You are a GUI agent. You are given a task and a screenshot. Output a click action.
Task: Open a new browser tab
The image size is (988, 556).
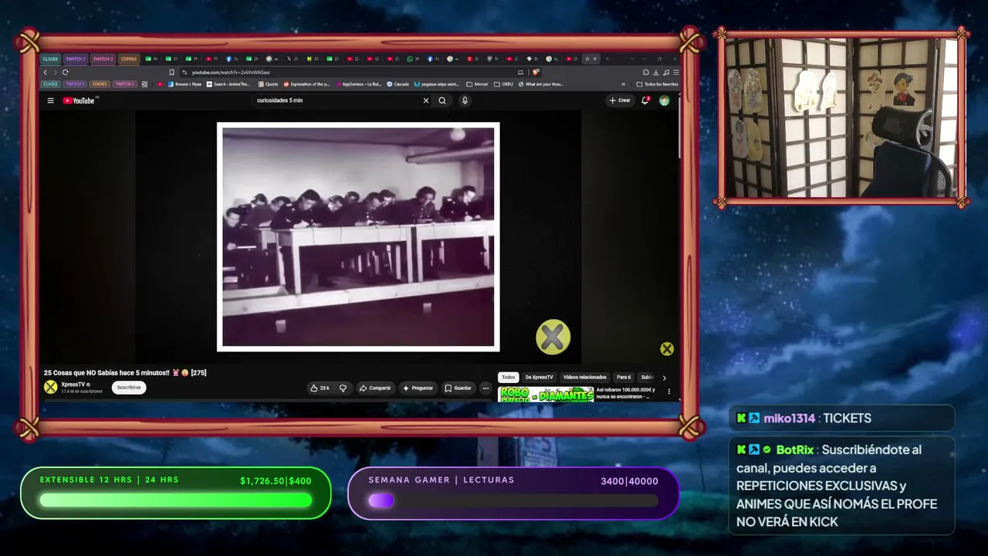607,59
